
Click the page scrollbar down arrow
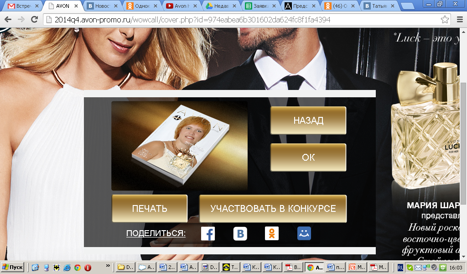point(463,256)
